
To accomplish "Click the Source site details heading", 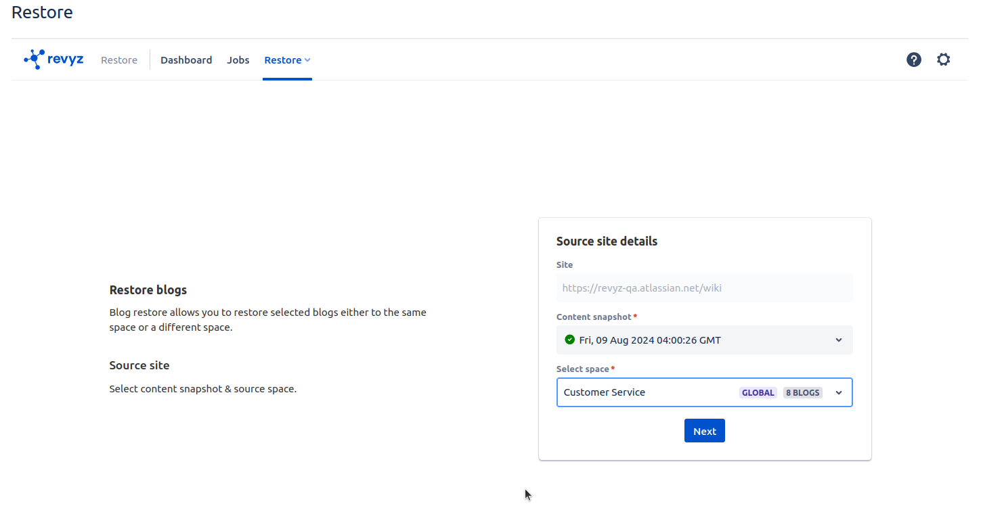I will click(607, 241).
